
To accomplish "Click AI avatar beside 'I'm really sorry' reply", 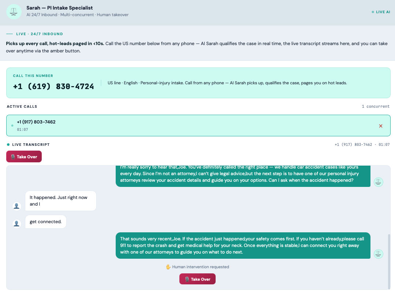I will (379, 182).
